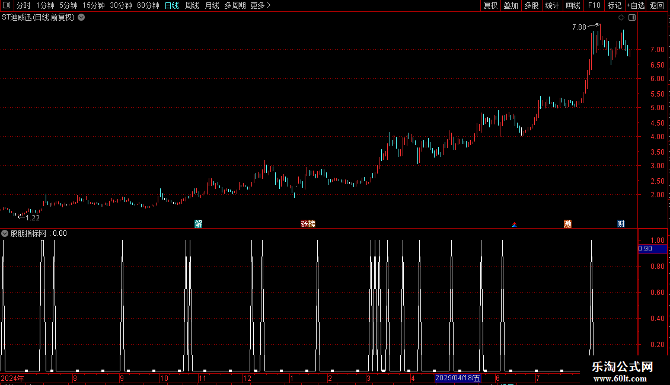Image resolution: width=670 pixels, height=385 pixels.
Task: Click the ST迪威迅(日线.前复权) chart title
Action: [x=38, y=18]
